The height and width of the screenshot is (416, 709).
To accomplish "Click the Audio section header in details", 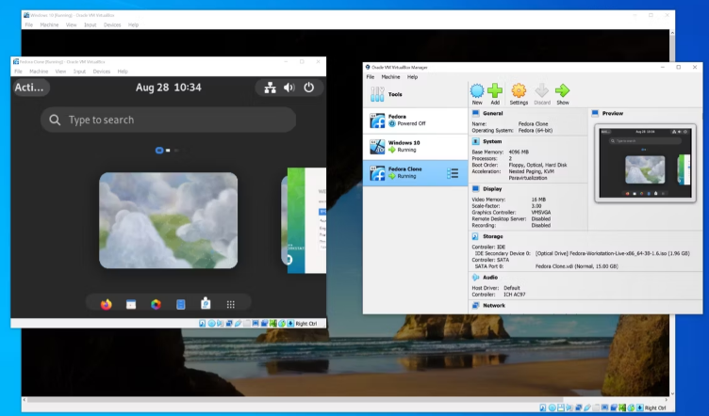I will point(490,278).
